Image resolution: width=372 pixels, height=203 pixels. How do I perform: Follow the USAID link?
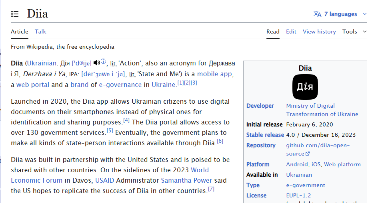tap(105, 181)
